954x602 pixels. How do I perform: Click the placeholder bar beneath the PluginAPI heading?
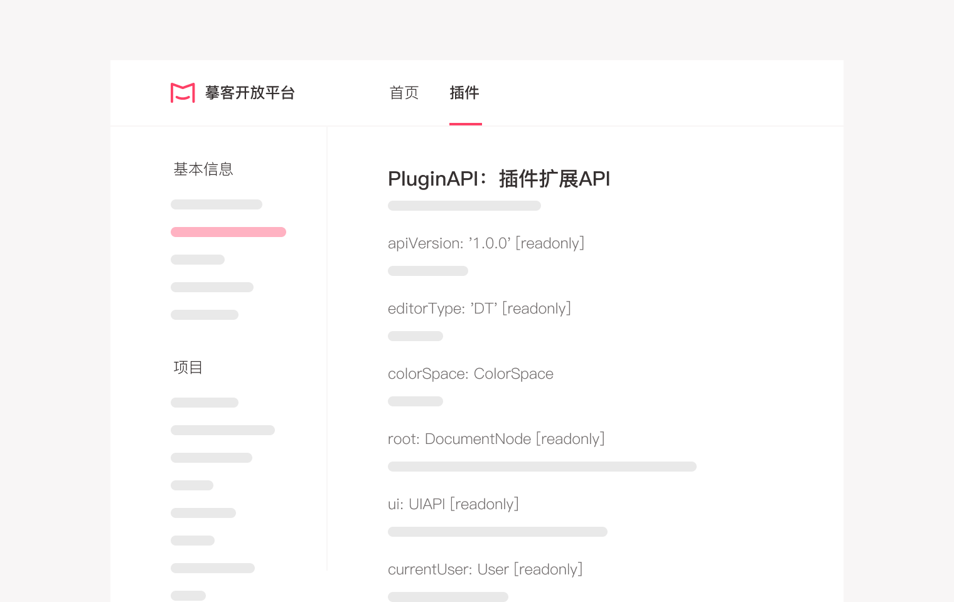(464, 206)
